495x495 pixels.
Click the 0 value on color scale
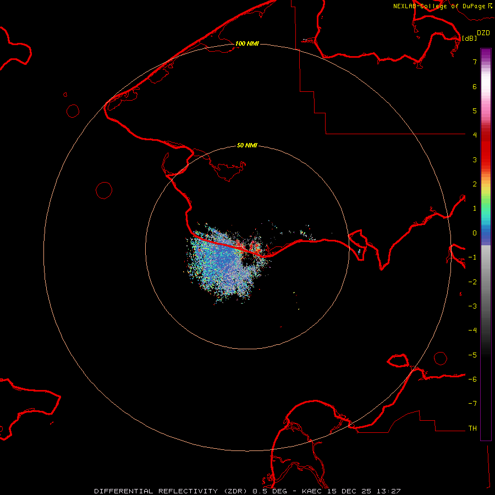click(x=475, y=233)
